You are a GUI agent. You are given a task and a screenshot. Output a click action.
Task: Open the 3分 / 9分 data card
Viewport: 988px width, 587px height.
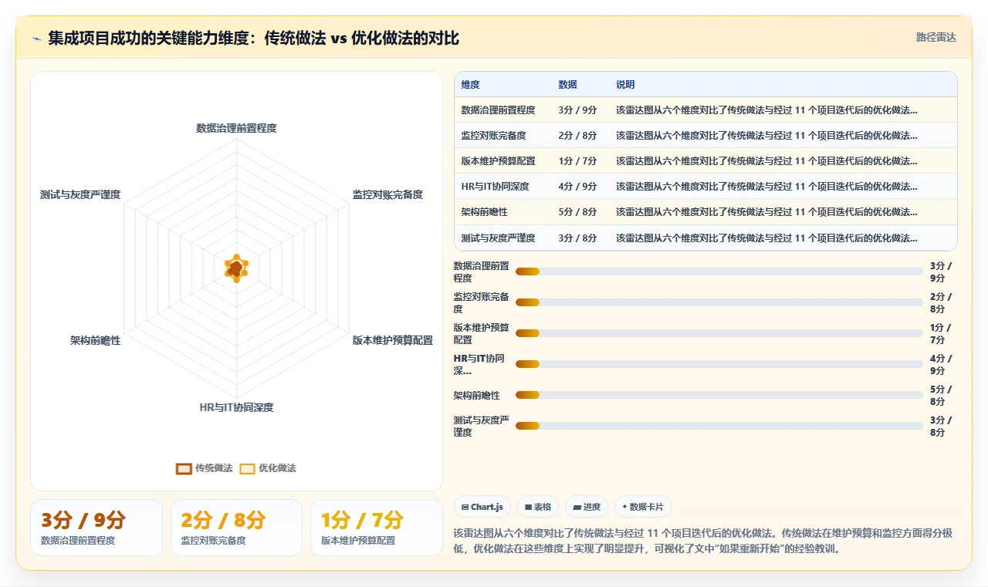point(96,528)
